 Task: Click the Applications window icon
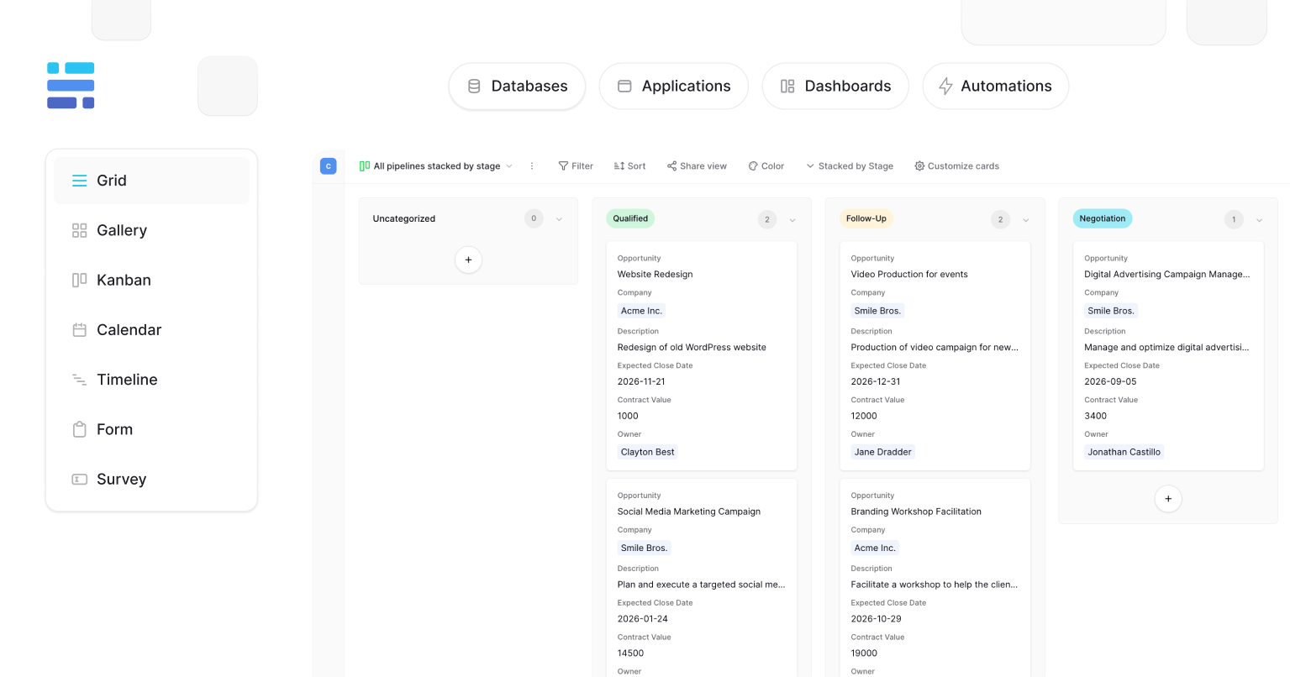pyautogui.click(x=624, y=86)
